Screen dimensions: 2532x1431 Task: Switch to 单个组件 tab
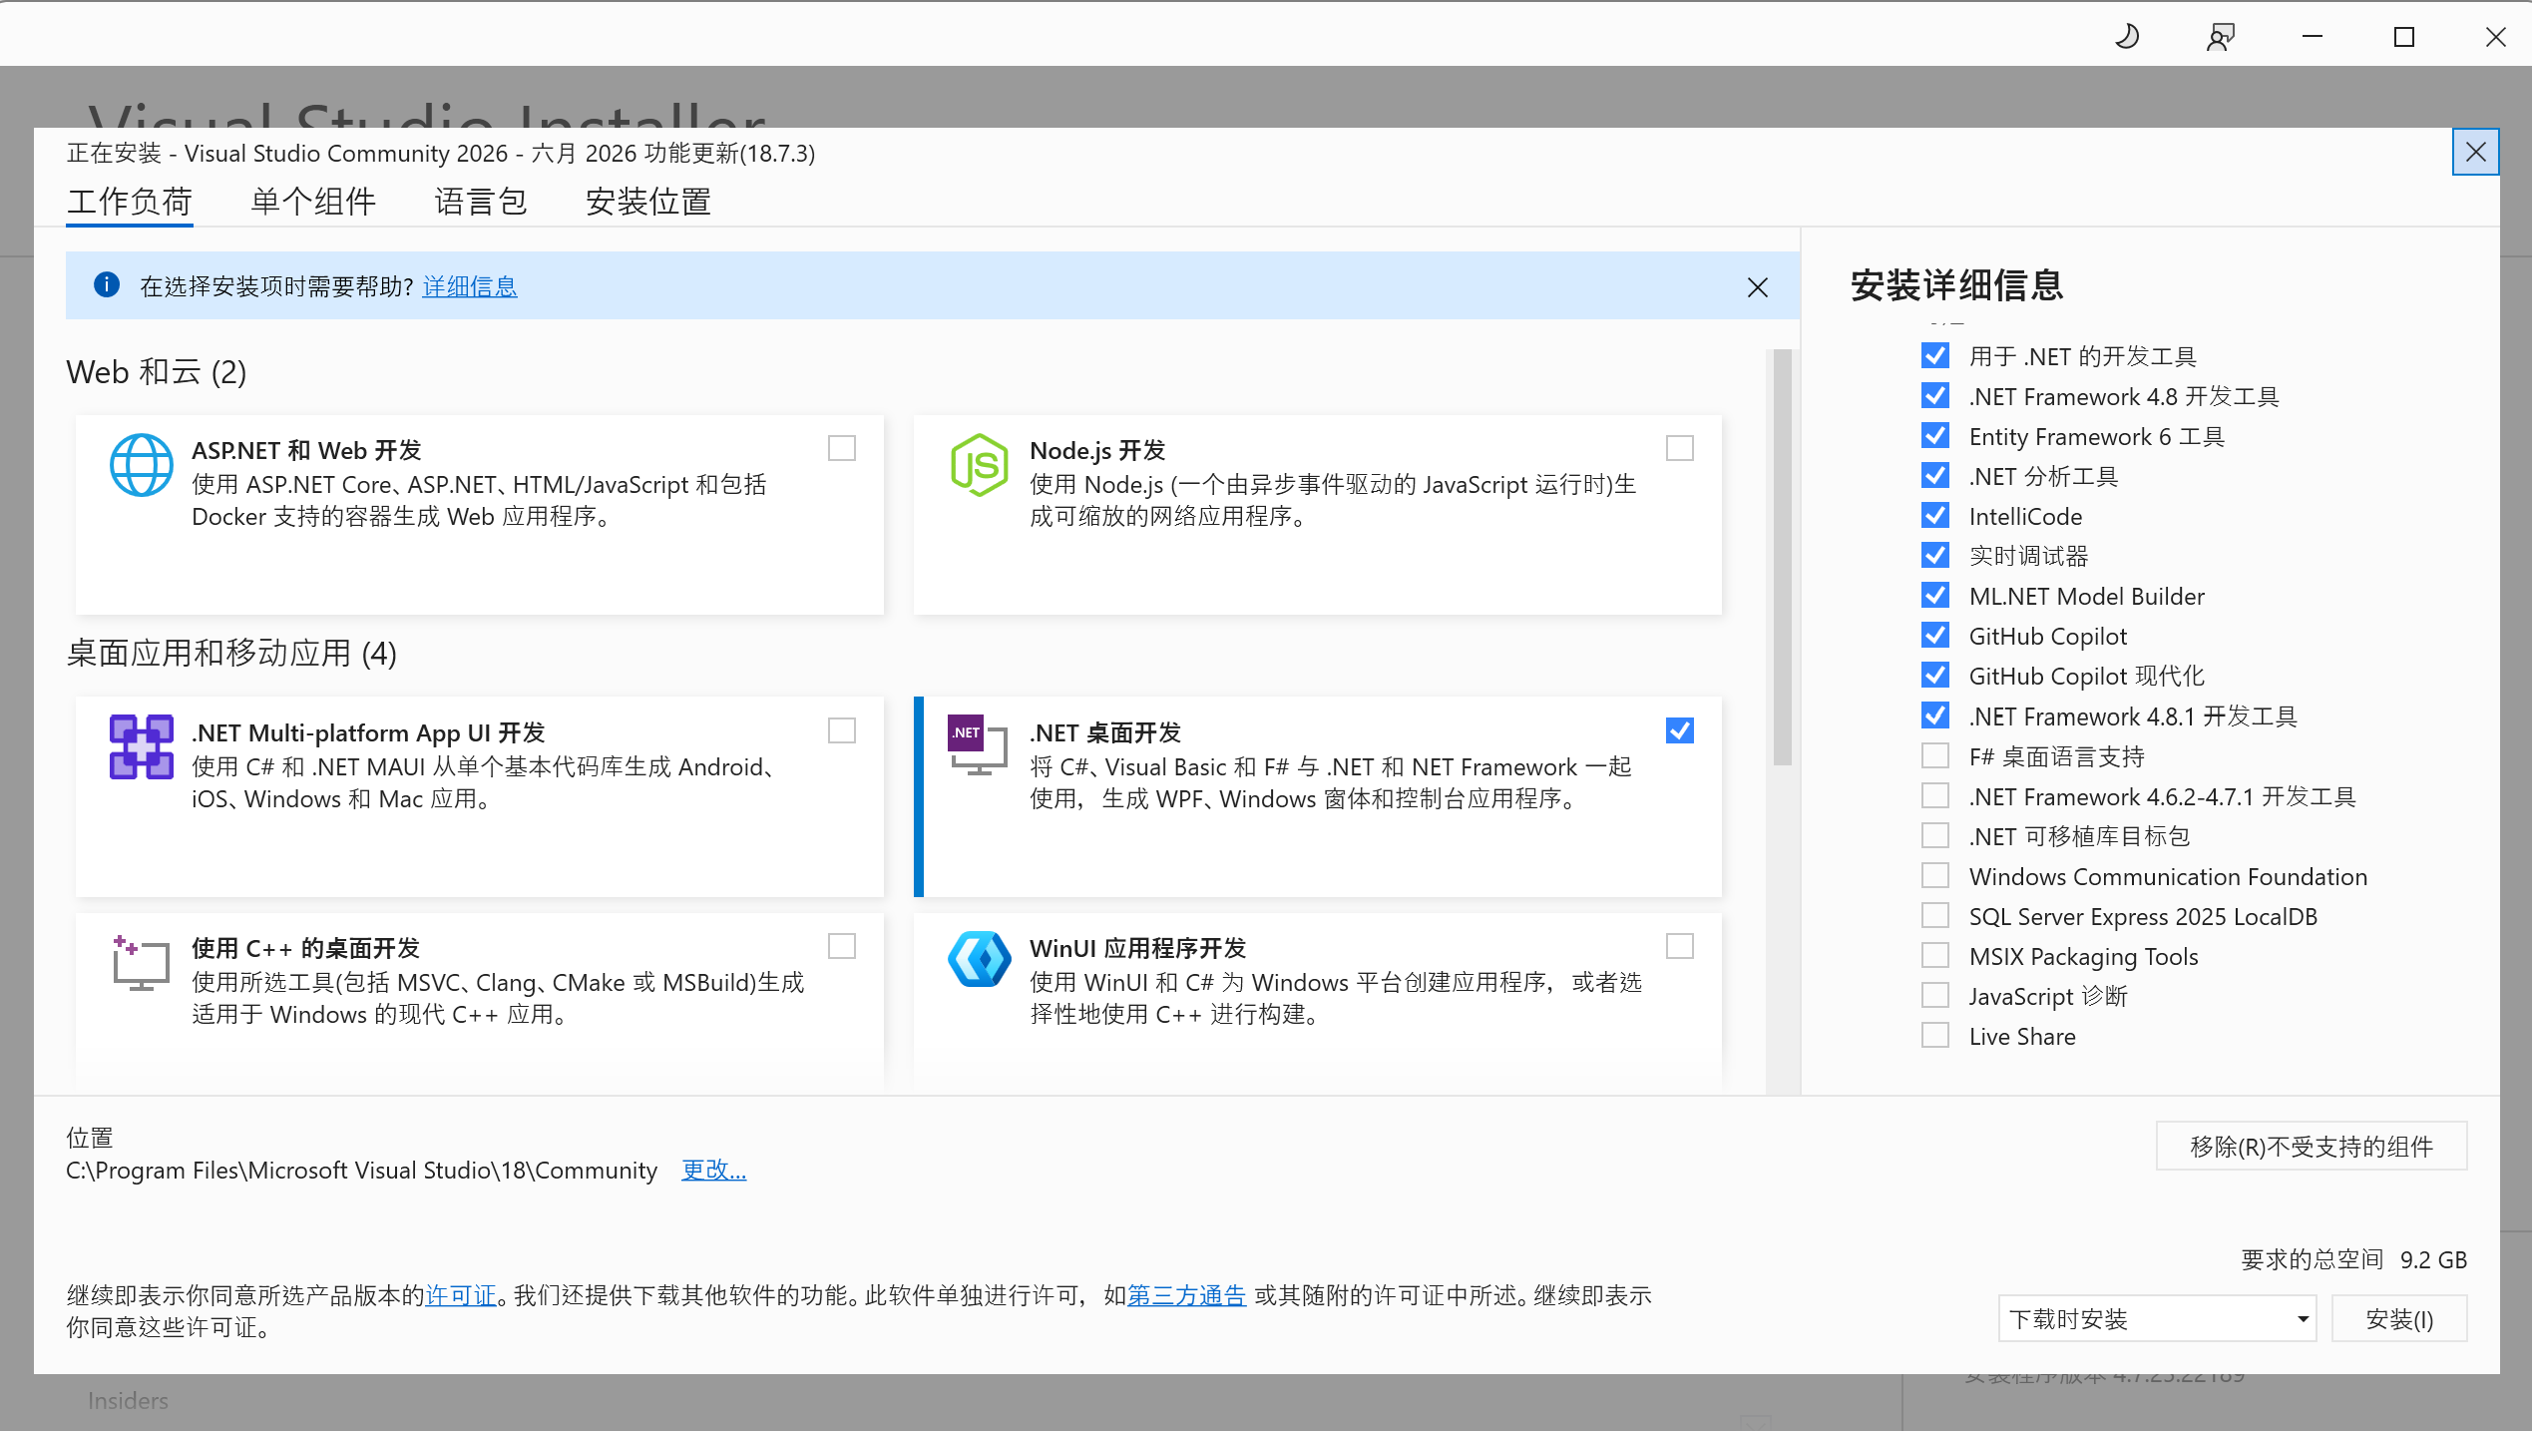[313, 202]
